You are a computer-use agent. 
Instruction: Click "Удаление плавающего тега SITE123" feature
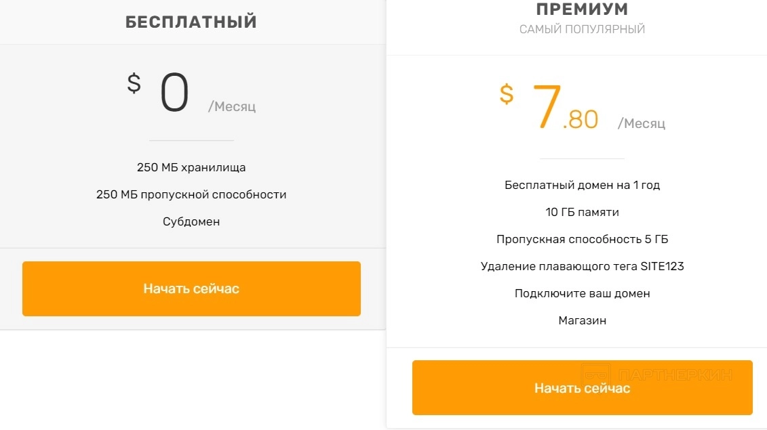pyautogui.click(x=582, y=266)
